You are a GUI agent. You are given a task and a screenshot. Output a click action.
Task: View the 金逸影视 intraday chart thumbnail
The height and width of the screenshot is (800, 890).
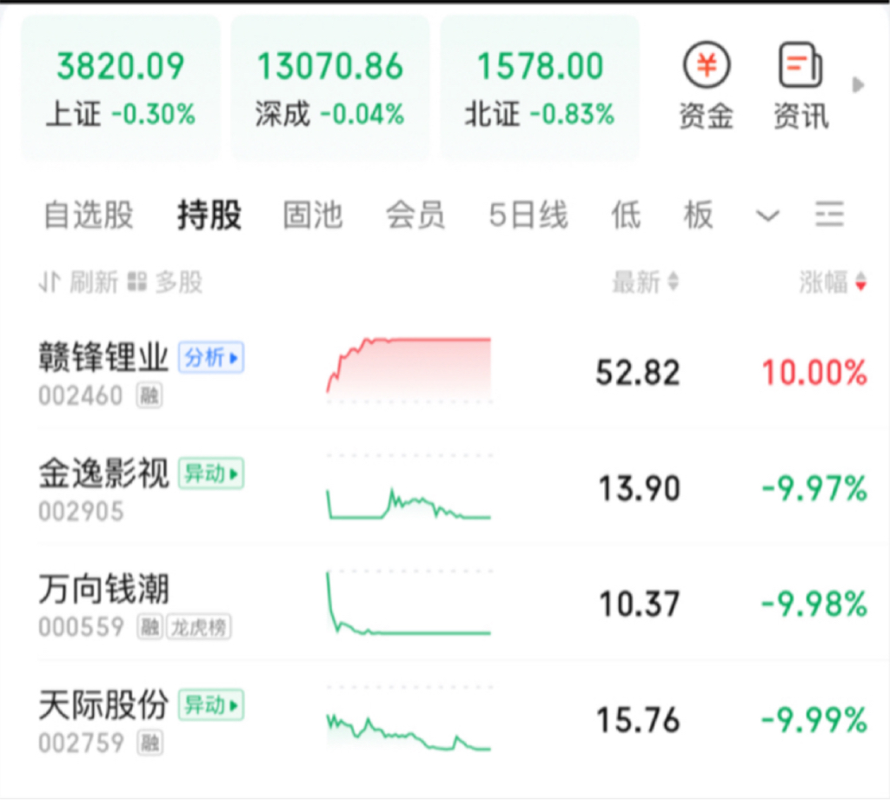pyautogui.click(x=408, y=486)
